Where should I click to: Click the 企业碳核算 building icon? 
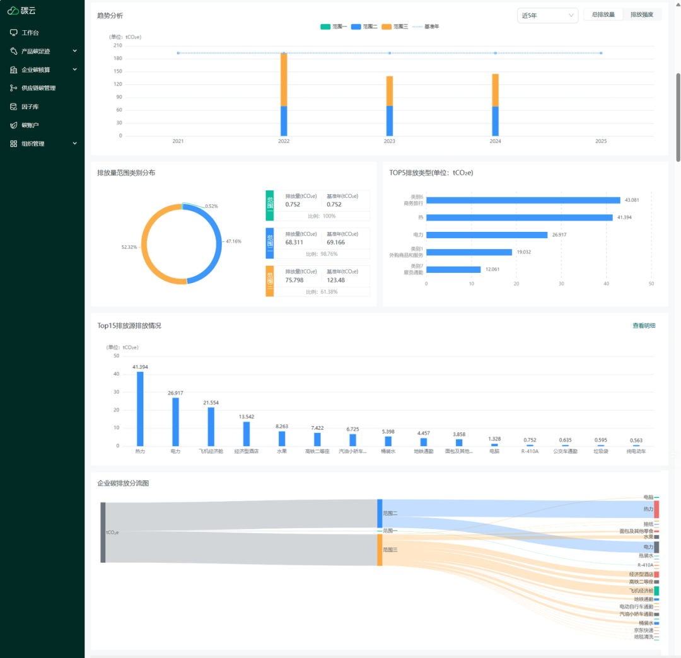point(14,69)
